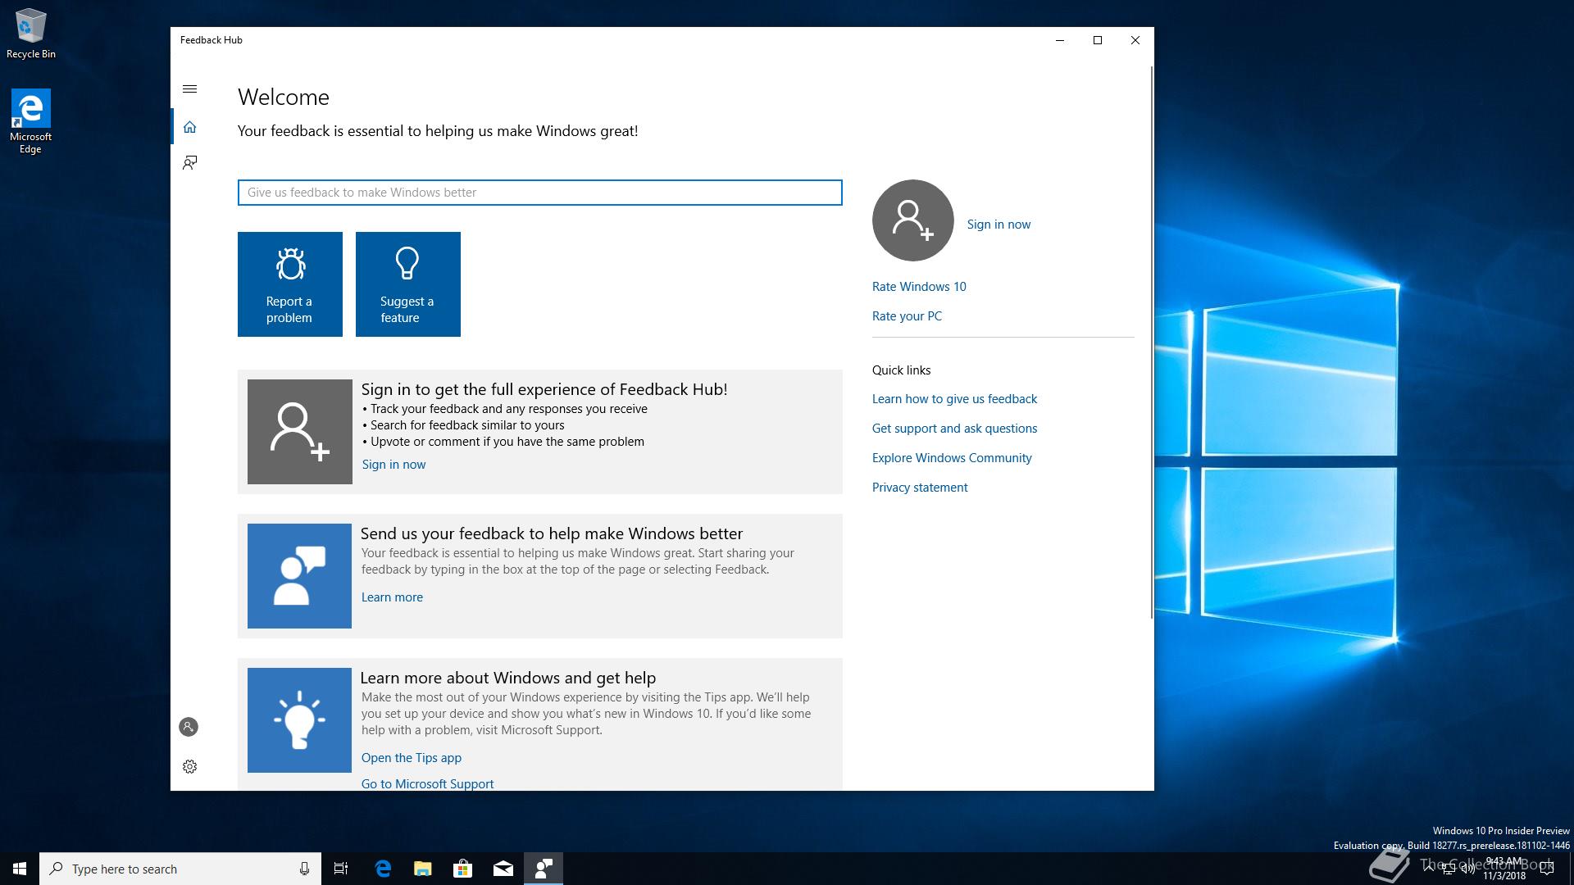Click the Report a problem tile
The width and height of the screenshot is (1574, 885).
290,284
